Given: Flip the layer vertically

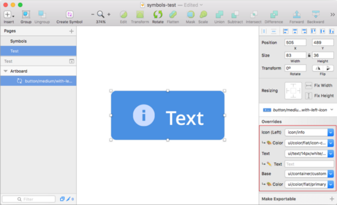Looking at the screenshot, I should tap(328, 69).
